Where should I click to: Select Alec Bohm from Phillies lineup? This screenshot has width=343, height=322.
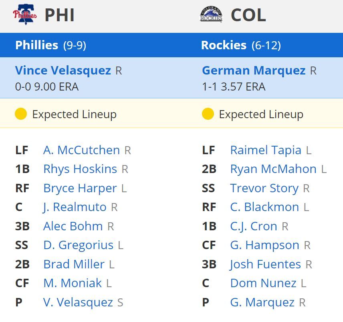73,226
